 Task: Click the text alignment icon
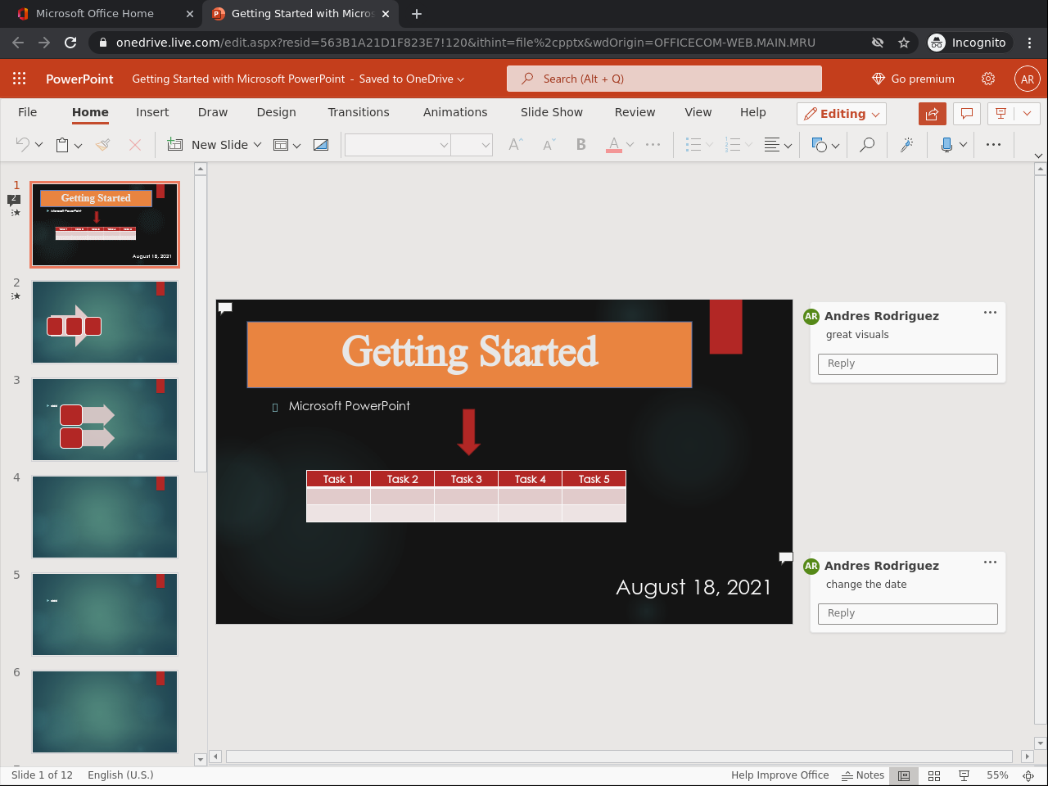[771, 145]
